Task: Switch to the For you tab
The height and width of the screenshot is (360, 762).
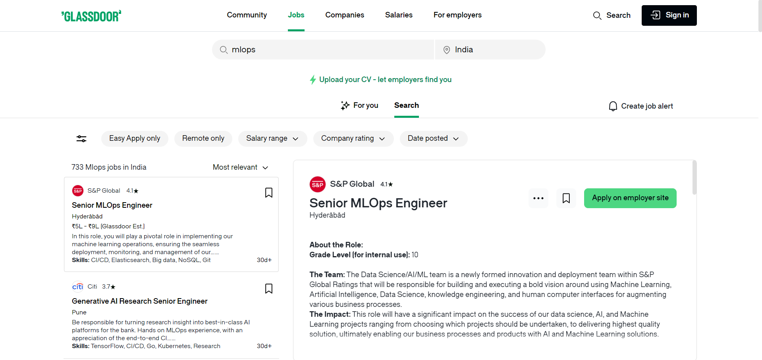Action: point(359,105)
